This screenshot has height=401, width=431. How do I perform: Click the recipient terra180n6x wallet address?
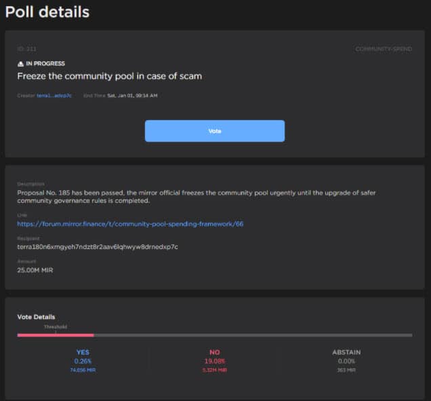click(97, 247)
